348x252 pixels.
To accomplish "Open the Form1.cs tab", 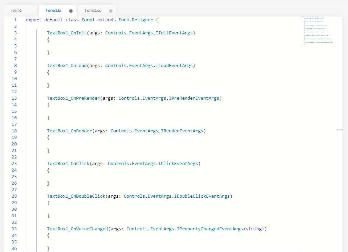I will [92, 11].
